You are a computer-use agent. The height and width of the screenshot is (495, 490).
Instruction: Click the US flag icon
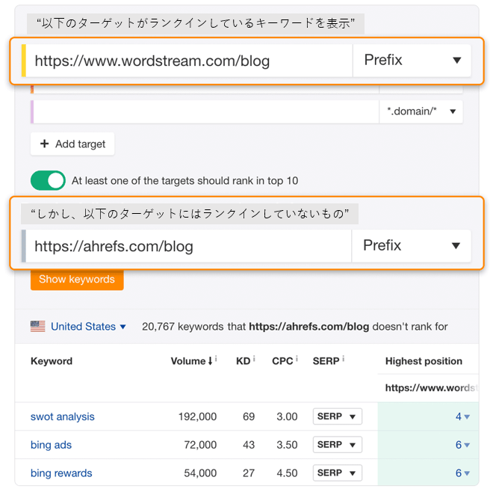click(x=38, y=327)
